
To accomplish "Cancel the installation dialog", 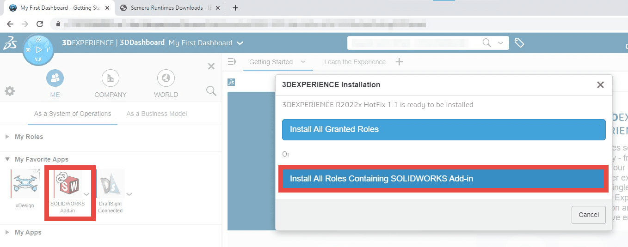I will 589,215.
